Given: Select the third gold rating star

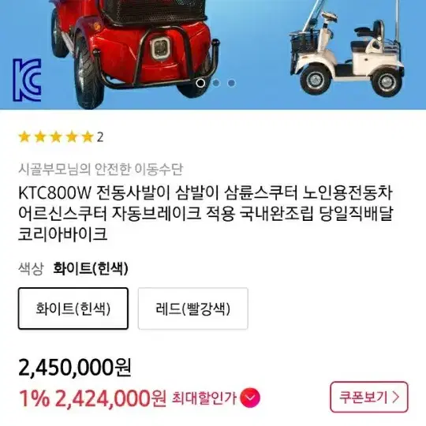Looking at the screenshot, I should tap(56, 137).
